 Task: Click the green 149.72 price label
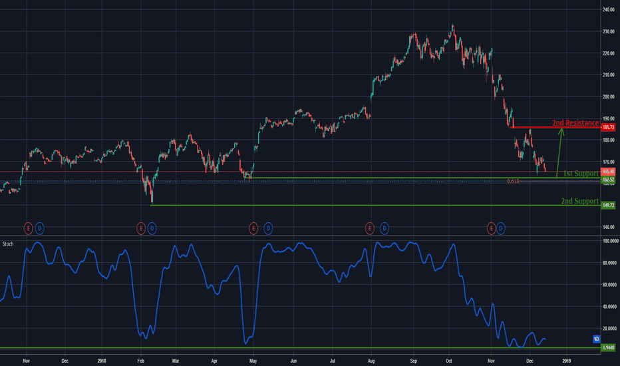[608, 206]
